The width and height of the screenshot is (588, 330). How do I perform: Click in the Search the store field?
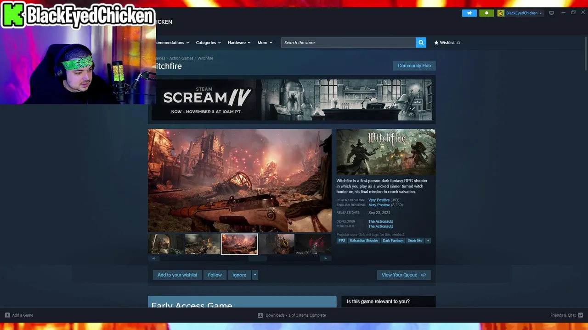pos(349,43)
